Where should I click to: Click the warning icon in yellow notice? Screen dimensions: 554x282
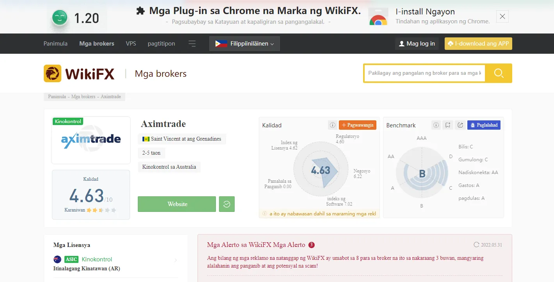(x=265, y=214)
